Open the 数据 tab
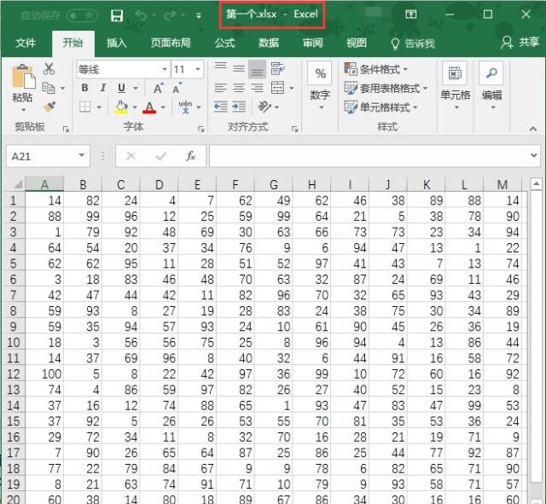 click(x=269, y=43)
